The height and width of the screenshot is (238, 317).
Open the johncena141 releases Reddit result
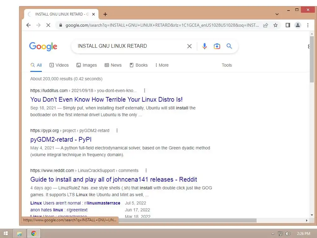[x=114, y=179]
